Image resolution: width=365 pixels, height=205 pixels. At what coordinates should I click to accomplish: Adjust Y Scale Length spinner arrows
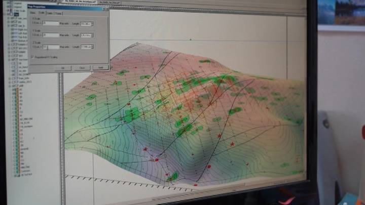tap(92, 35)
